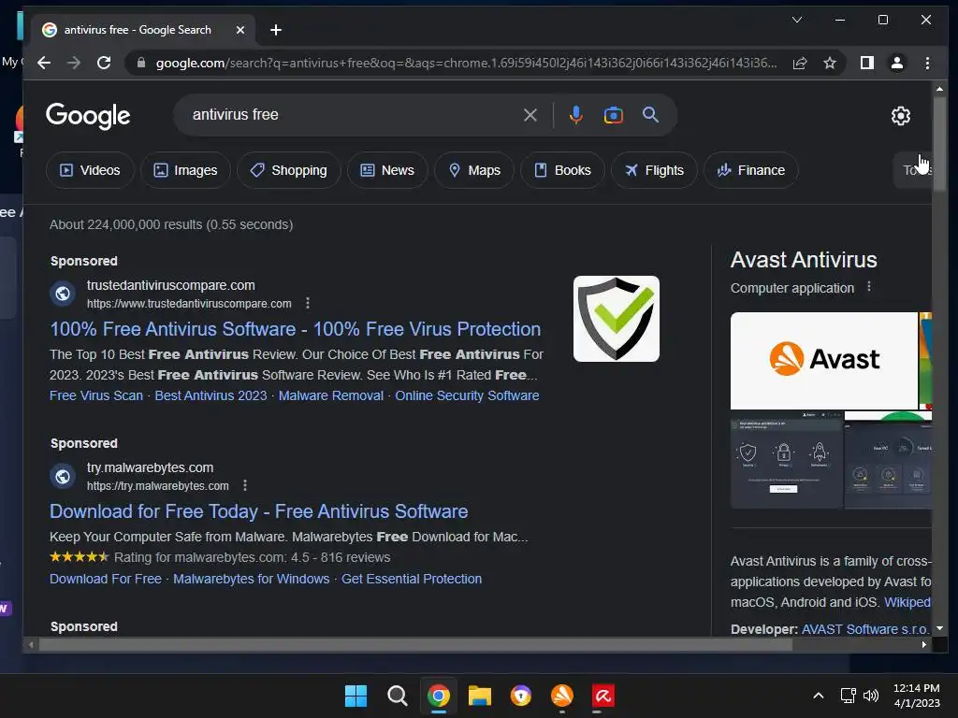
Task: Click the Google logo
Action: coord(88,115)
